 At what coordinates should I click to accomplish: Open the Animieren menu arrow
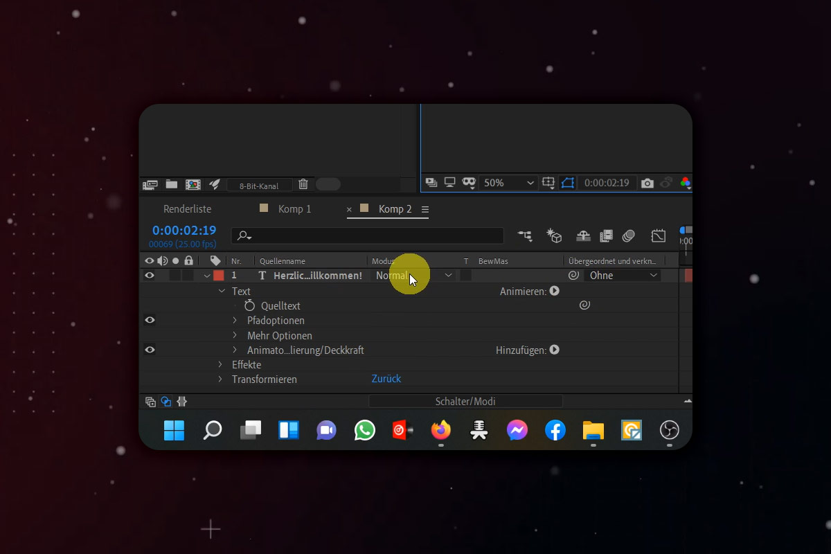pyautogui.click(x=554, y=292)
